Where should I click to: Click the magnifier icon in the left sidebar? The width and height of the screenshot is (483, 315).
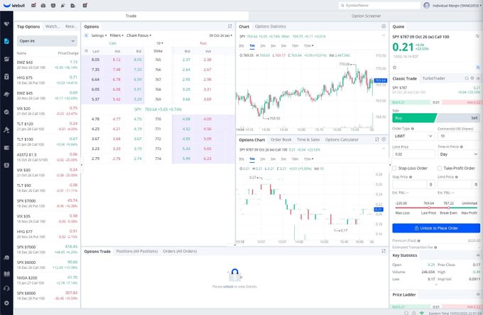click(6, 112)
